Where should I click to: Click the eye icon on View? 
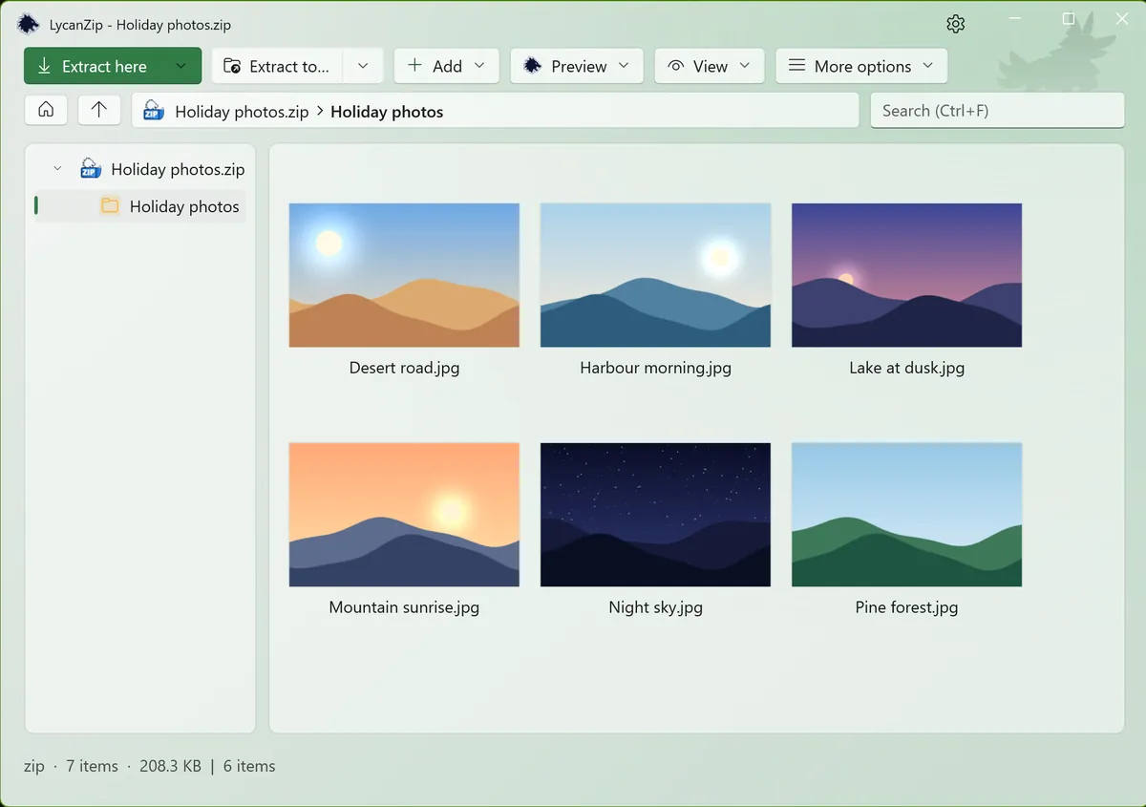point(676,66)
